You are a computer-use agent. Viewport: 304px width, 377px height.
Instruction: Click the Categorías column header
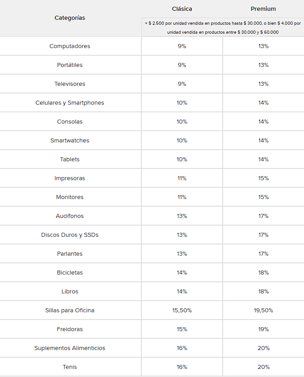pyautogui.click(x=70, y=18)
